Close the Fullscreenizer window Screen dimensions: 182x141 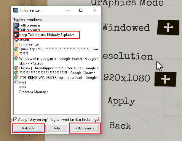tap(95, 10)
